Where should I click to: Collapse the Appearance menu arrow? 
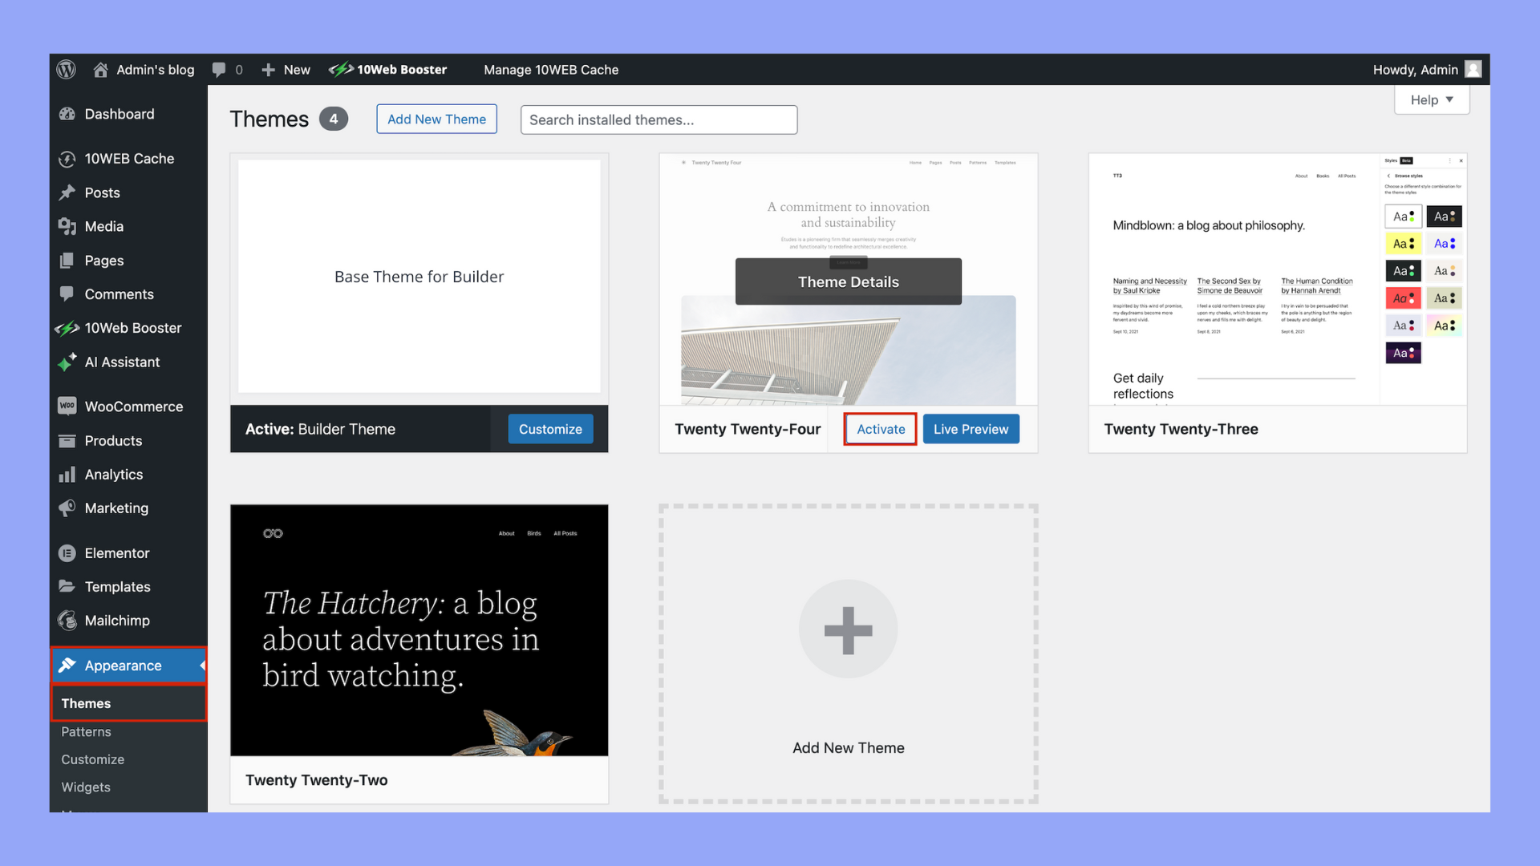coord(202,666)
